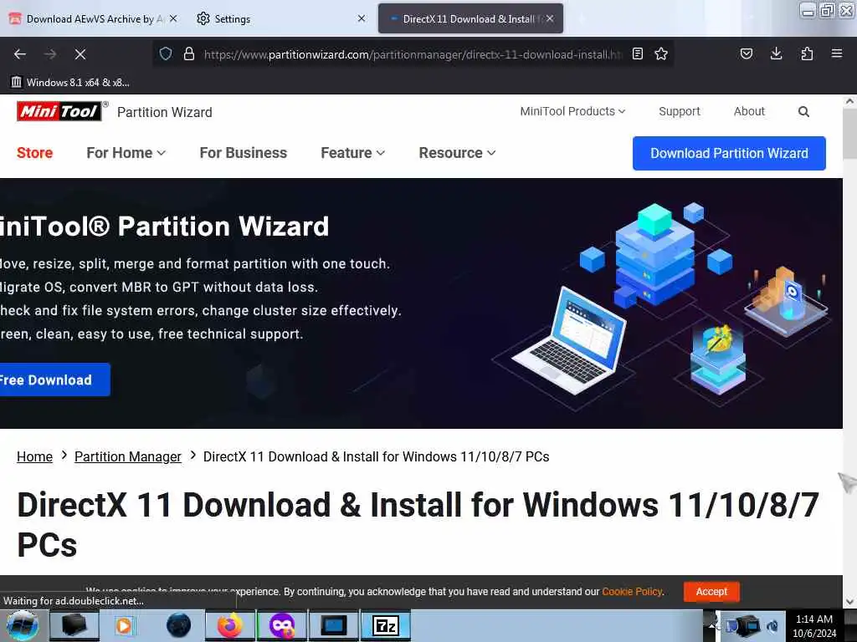The width and height of the screenshot is (857, 642).
Task: Open the Pocket save icon
Action: coord(746,53)
